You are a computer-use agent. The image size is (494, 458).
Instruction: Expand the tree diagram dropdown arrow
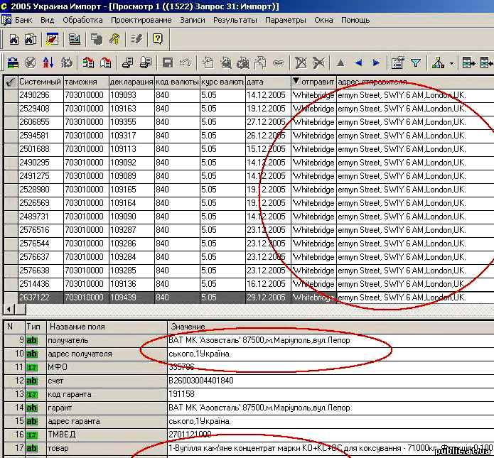click(x=451, y=63)
